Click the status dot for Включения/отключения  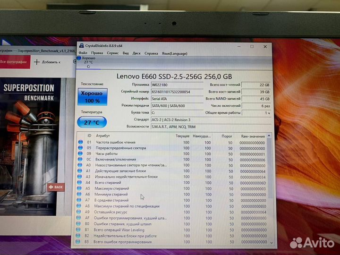tap(80, 159)
